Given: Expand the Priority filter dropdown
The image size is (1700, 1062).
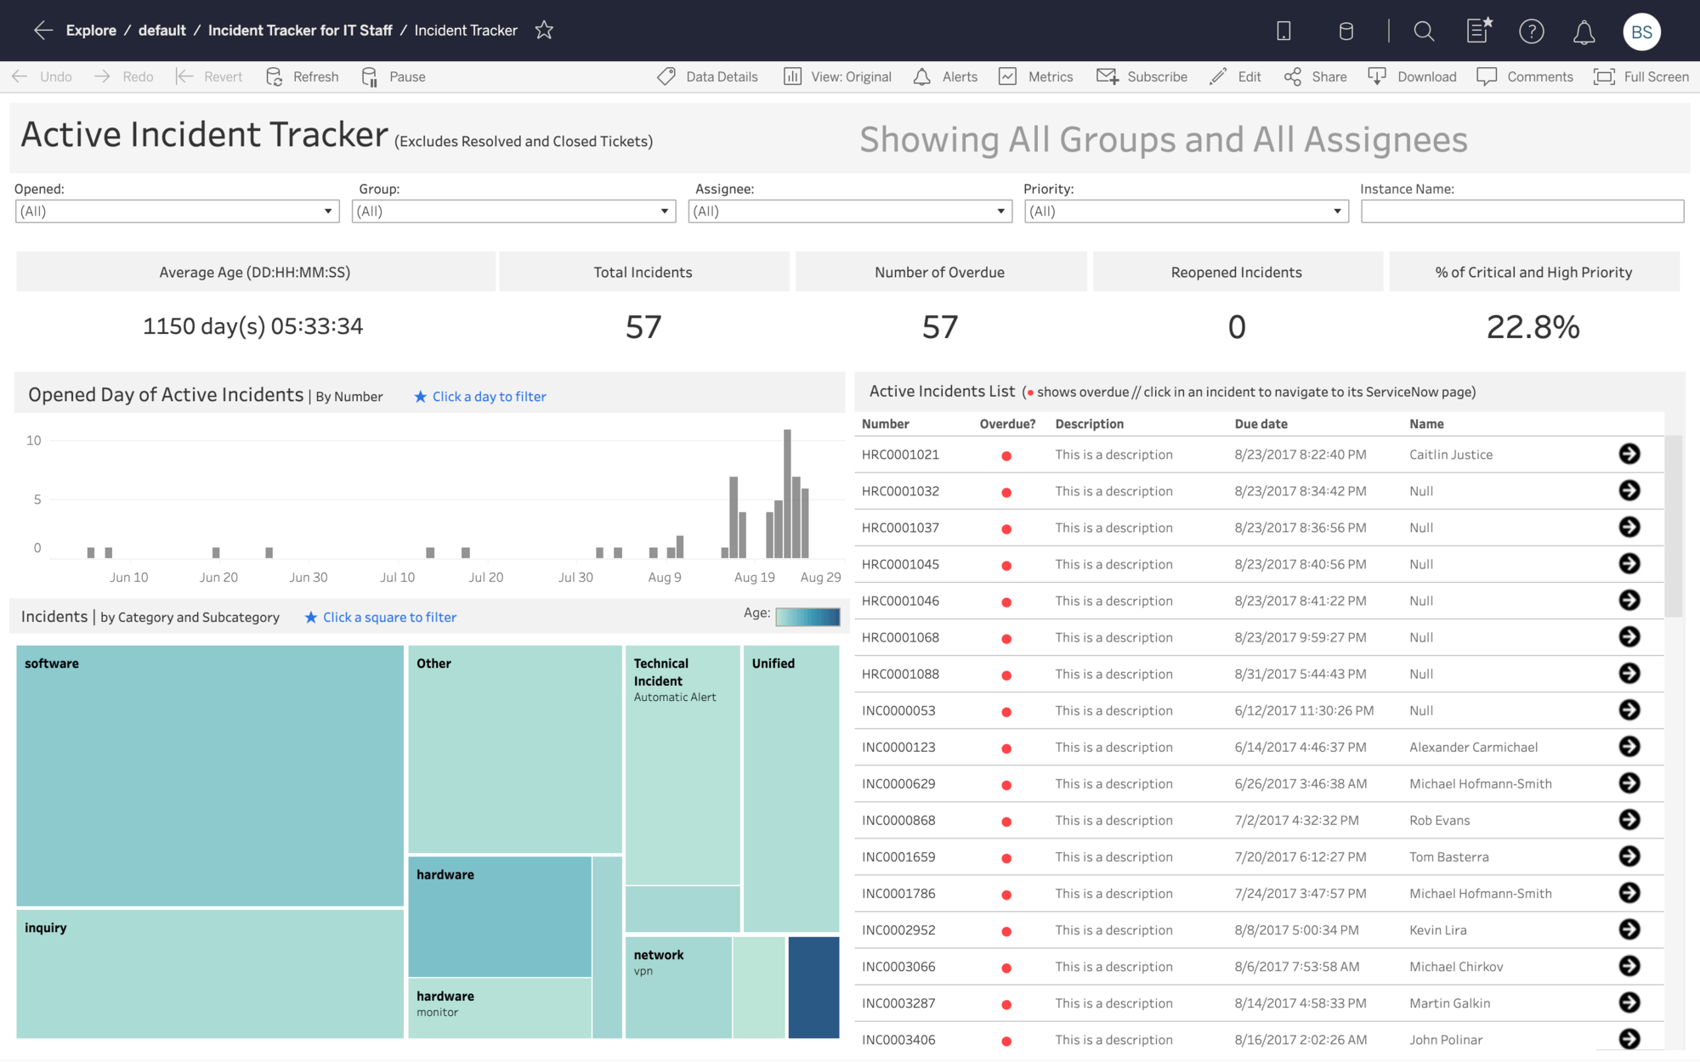Looking at the screenshot, I should click(x=1186, y=211).
